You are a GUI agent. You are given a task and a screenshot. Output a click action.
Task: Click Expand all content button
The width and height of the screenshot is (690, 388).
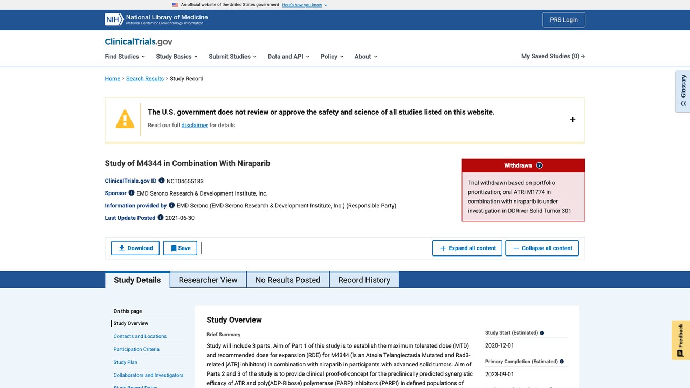(467, 248)
